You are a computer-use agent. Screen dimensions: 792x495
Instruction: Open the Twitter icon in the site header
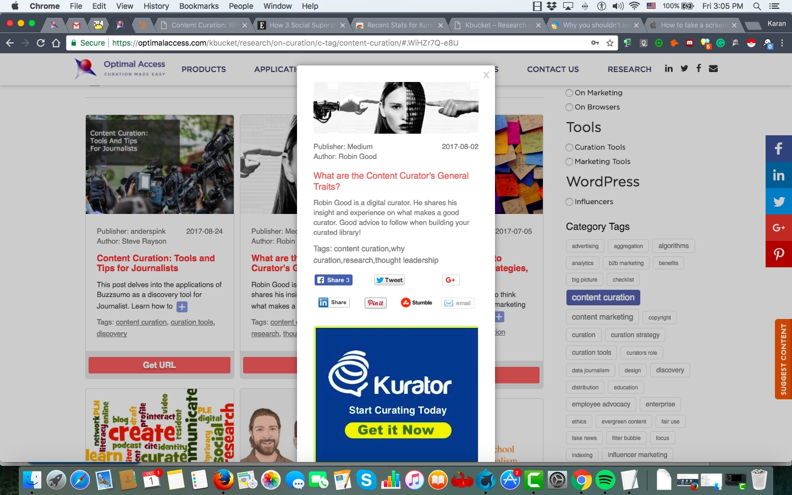[684, 69]
